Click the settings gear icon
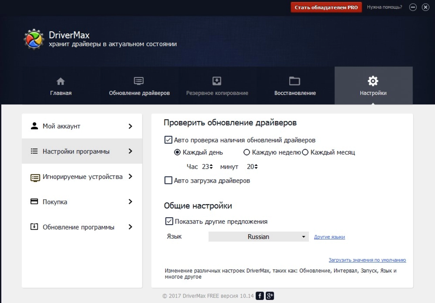 tap(373, 81)
